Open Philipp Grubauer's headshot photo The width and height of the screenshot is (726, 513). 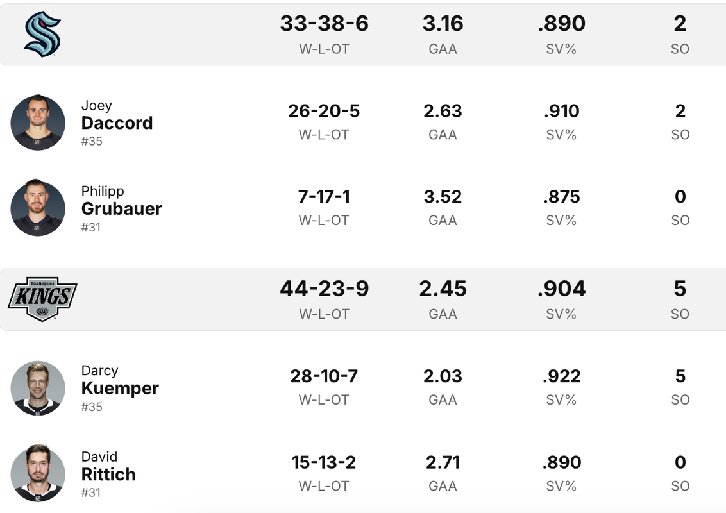[x=38, y=208]
